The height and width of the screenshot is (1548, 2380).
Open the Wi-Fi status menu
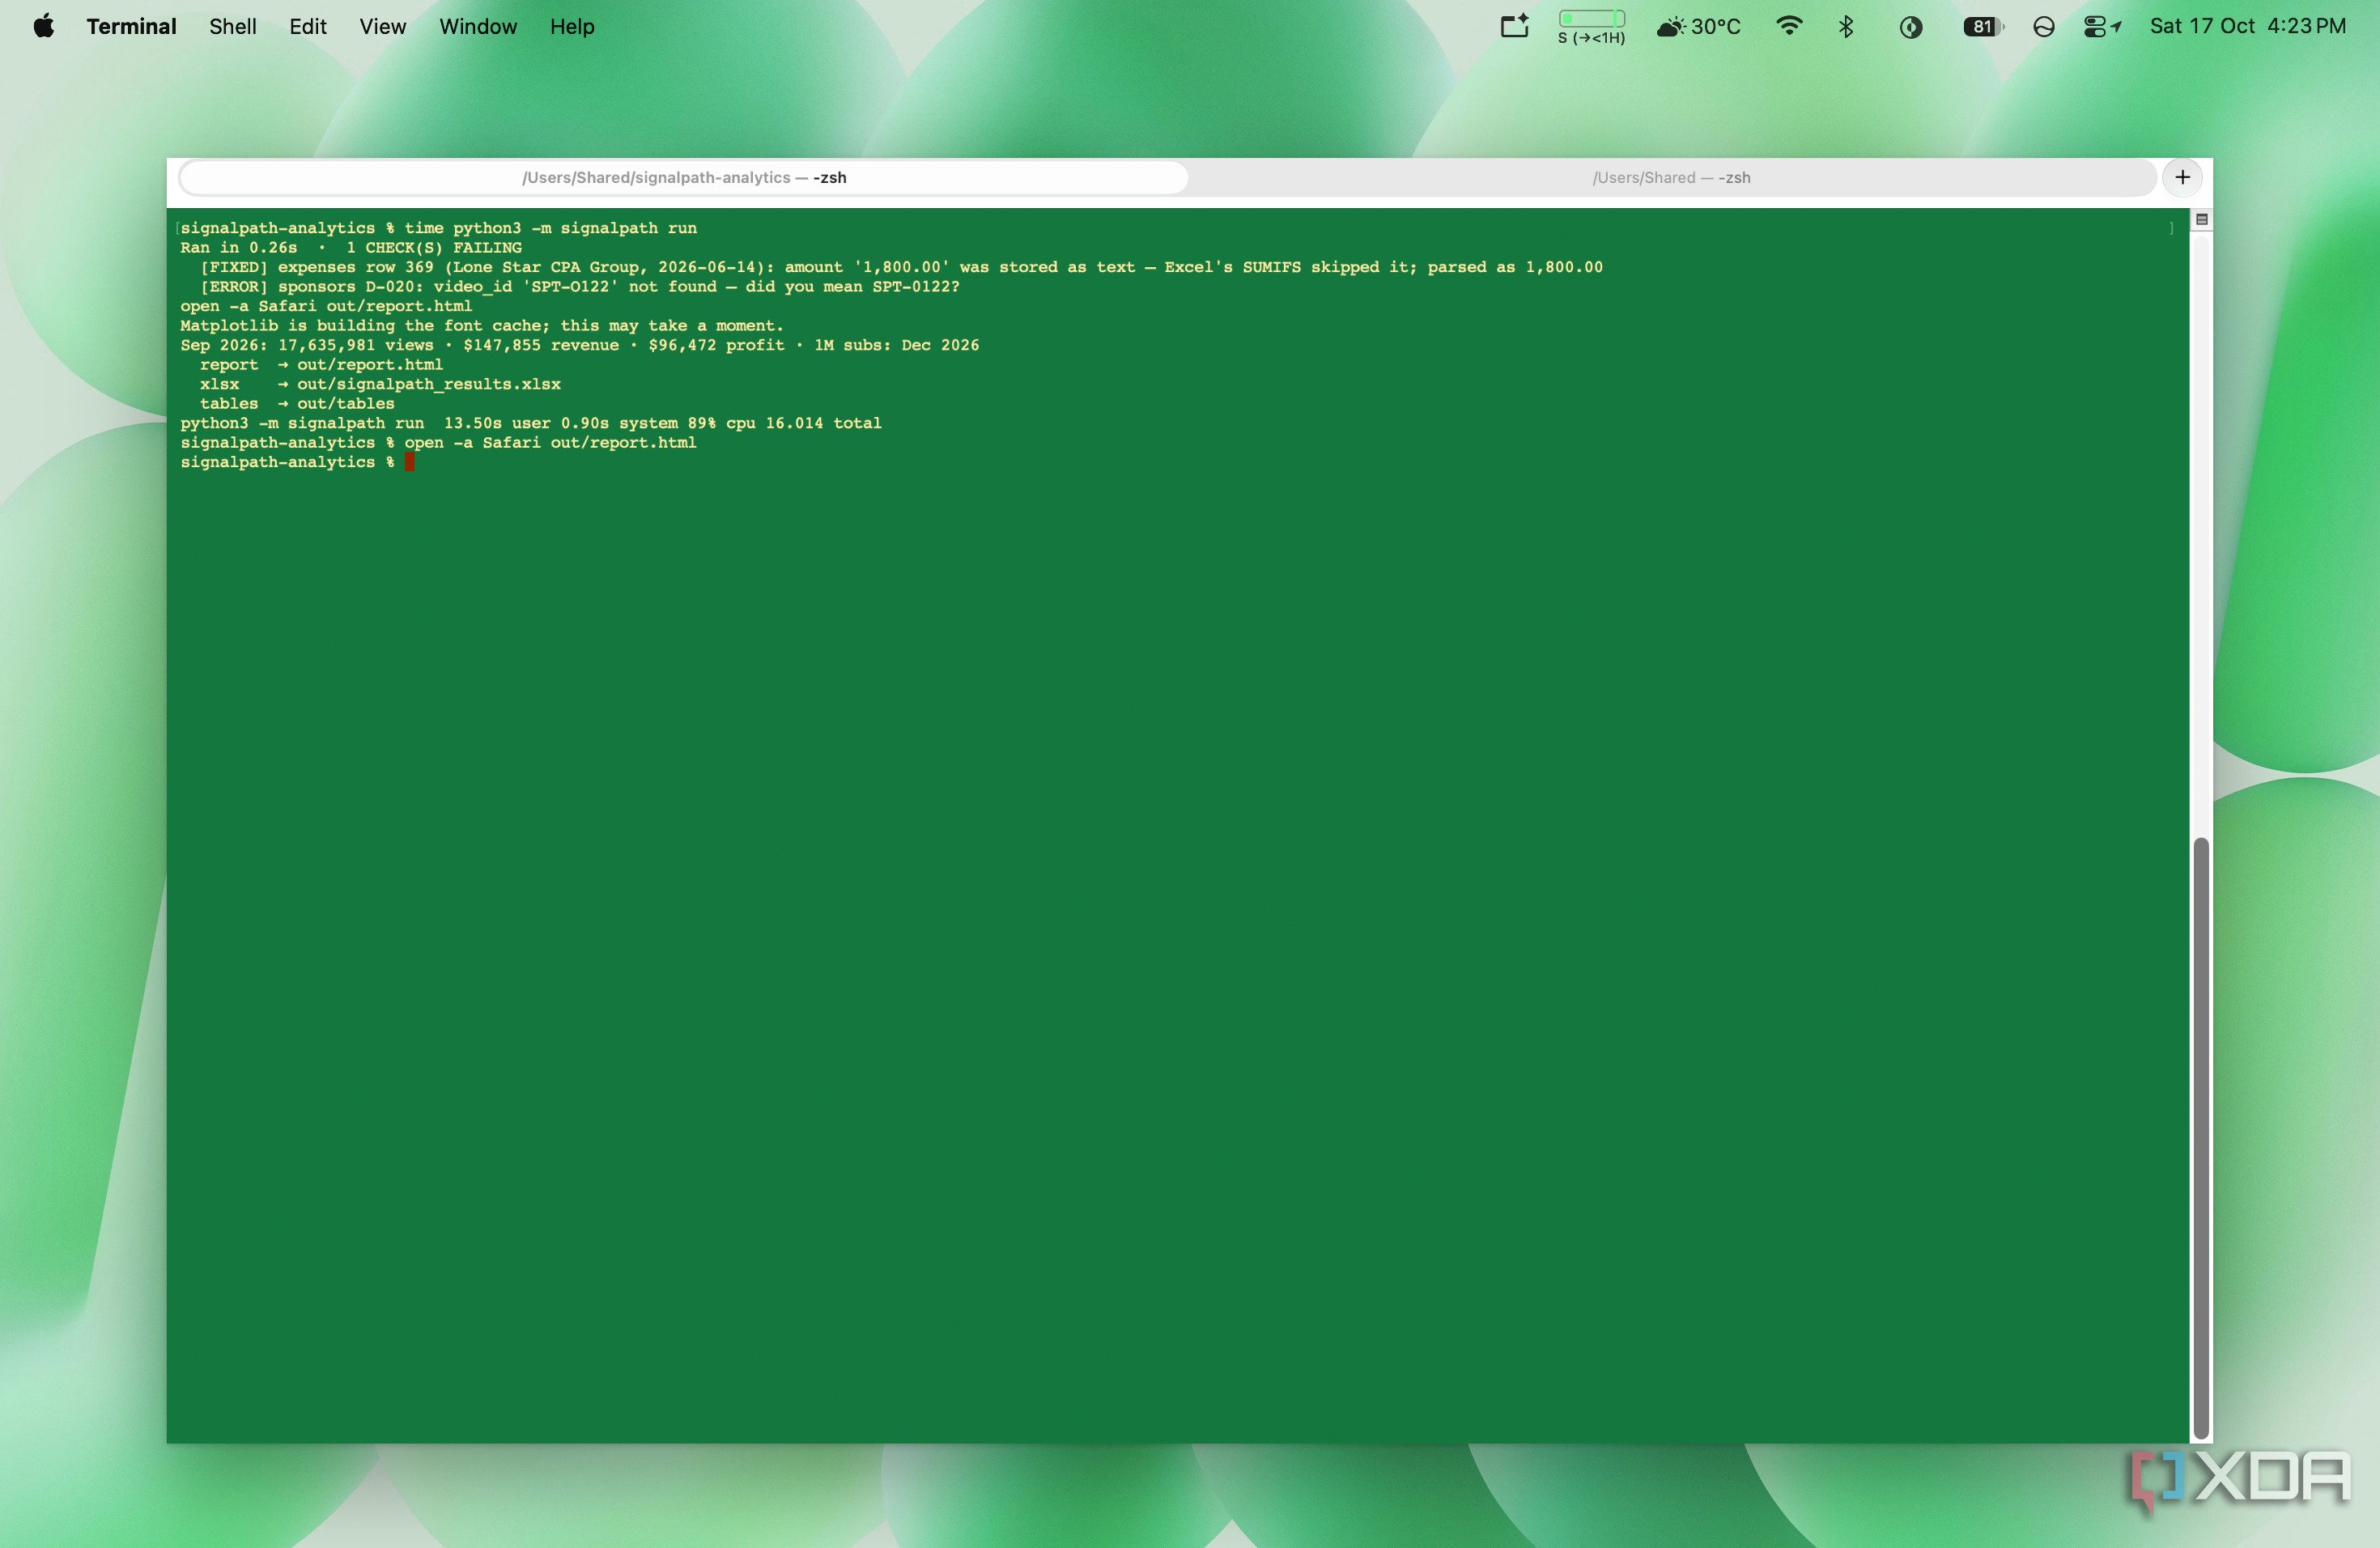[x=1789, y=26]
